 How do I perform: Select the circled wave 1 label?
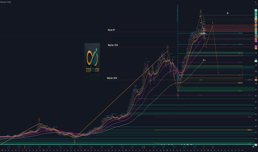click(39, 120)
